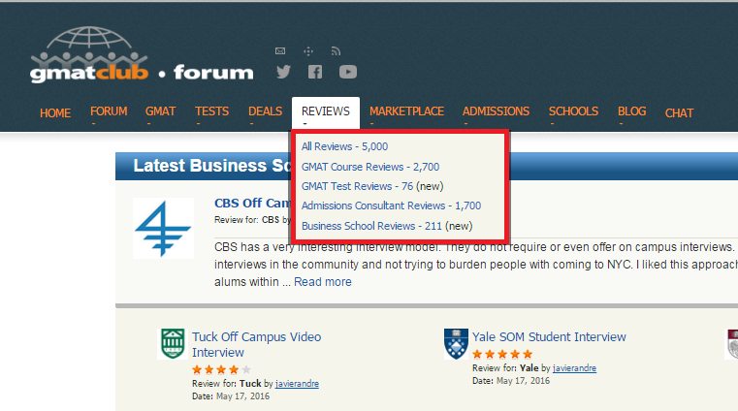Open javierandre profile under Yale review
The height and width of the screenshot is (411, 738).
click(574, 368)
